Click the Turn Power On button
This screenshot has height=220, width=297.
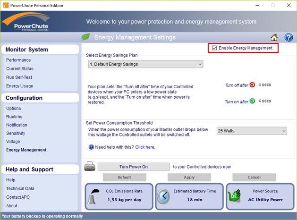(x=134, y=167)
